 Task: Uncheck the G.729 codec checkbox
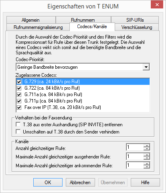[x=19, y=82]
